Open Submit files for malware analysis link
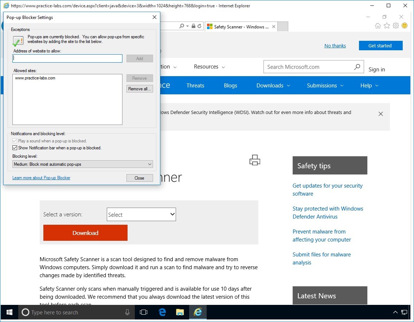Image resolution: width=414 pixels, height=322 pixels. [321, 258]
